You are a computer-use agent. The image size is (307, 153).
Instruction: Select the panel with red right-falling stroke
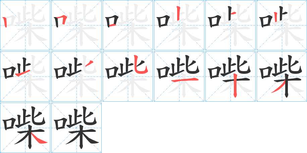click(x=25, y=128)
